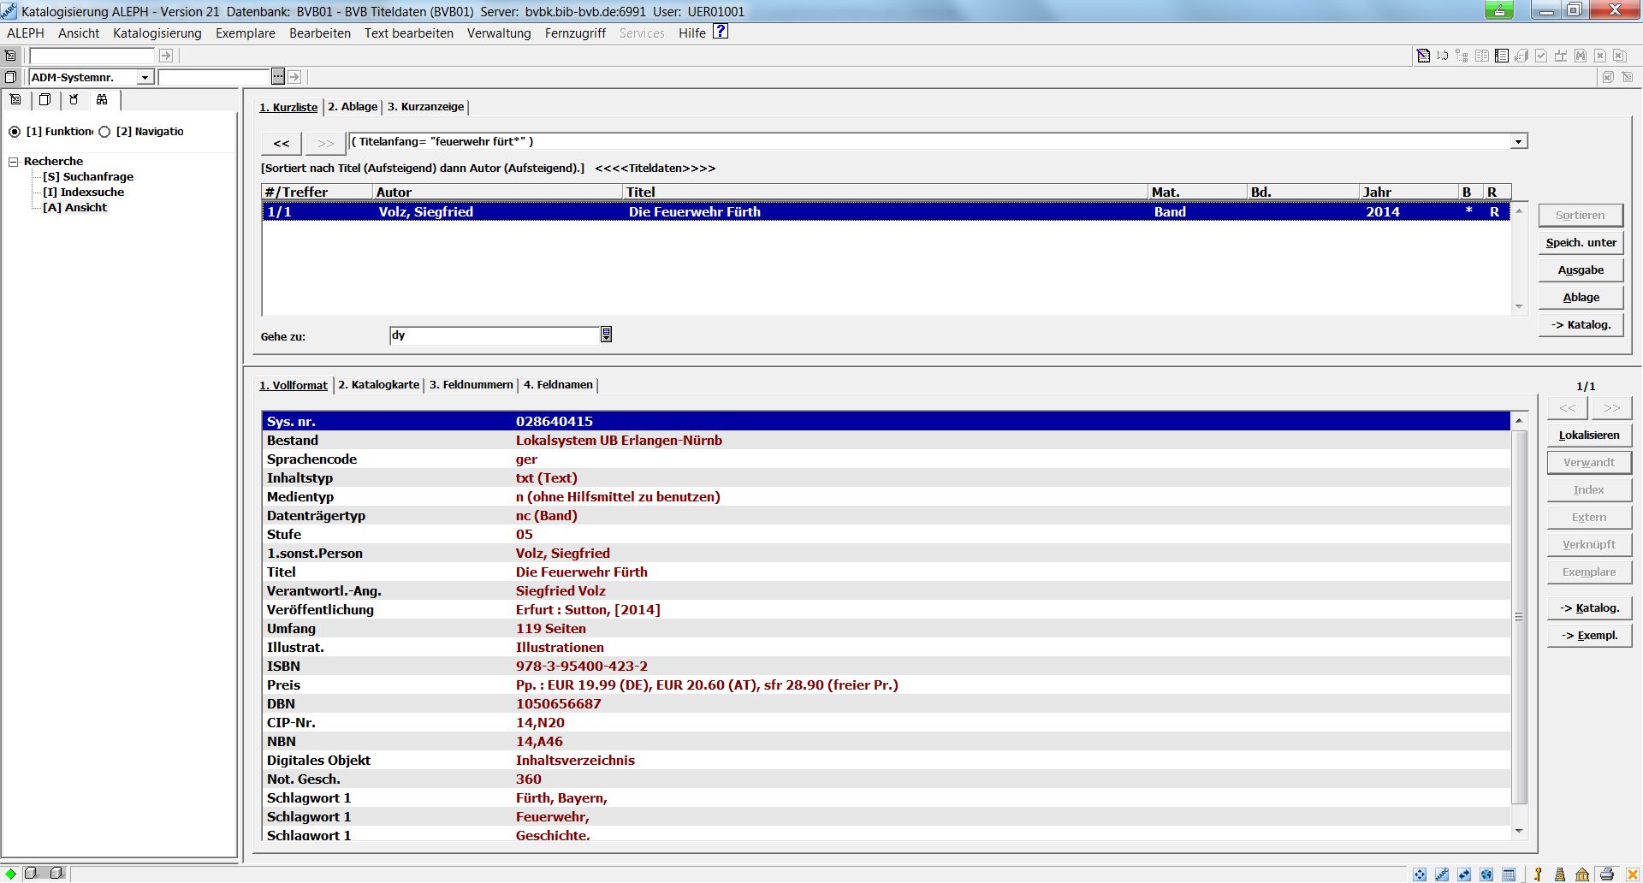Click the globe icon in status bar

pyautogui.click(x=1486, y=874)
